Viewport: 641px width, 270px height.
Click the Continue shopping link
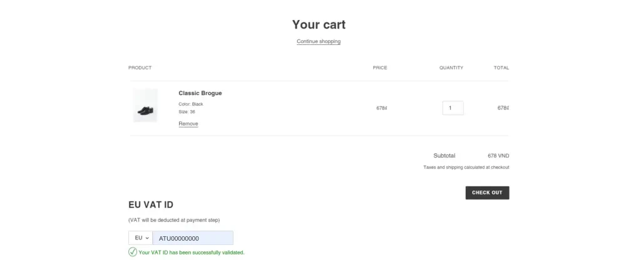click(x=319, y=41)
